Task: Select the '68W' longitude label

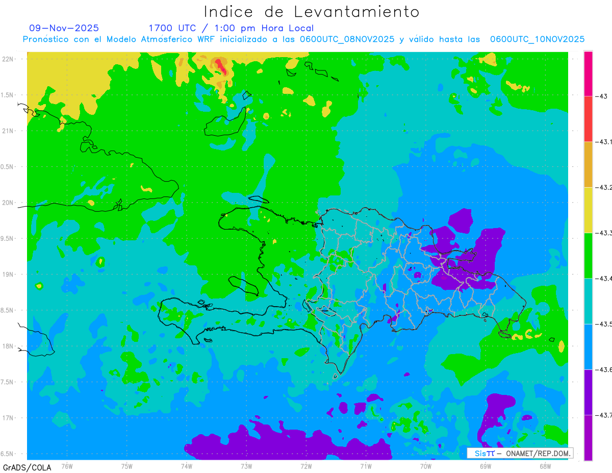Action: pos(545,466)
